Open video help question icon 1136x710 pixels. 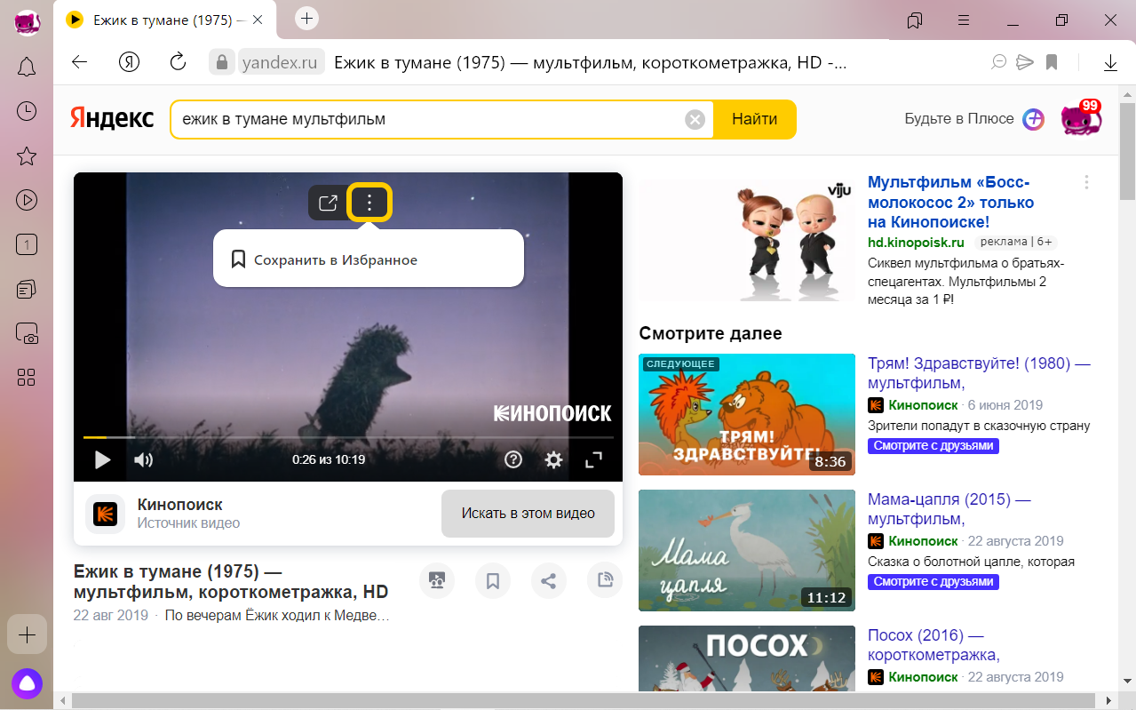click(x=513, y=459)
